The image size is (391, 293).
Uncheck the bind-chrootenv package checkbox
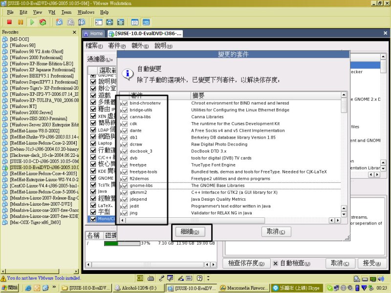125,103
